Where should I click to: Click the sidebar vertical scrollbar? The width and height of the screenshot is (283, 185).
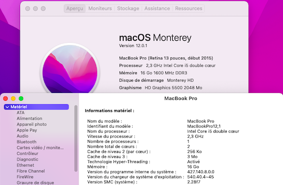76,138
